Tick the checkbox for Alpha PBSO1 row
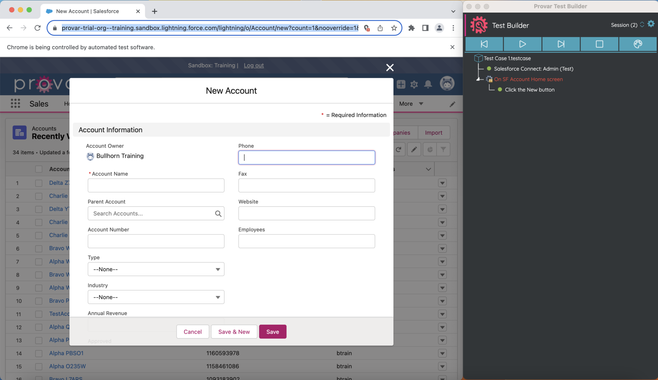The width and height of the screenshot is (658, 380). click(x=39, y=353)
